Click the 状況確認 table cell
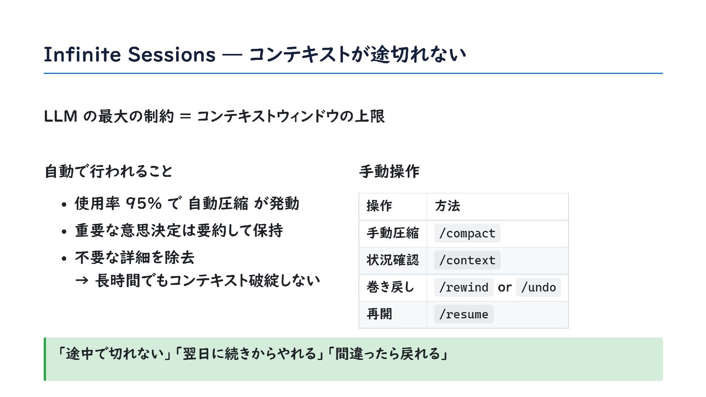 pyautogui.click(x=392, y=260)
